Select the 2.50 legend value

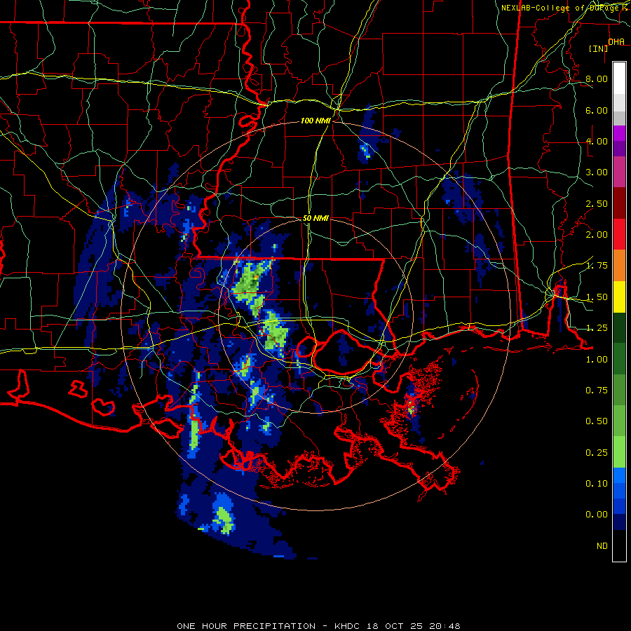click(597, 203)
